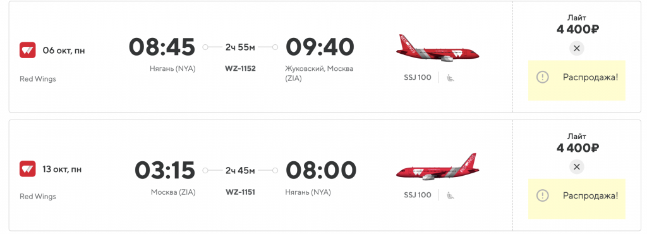
Task: Open the airplane image for flight WZ-1151
Action: pyautogui.click(x=438, y=167)
